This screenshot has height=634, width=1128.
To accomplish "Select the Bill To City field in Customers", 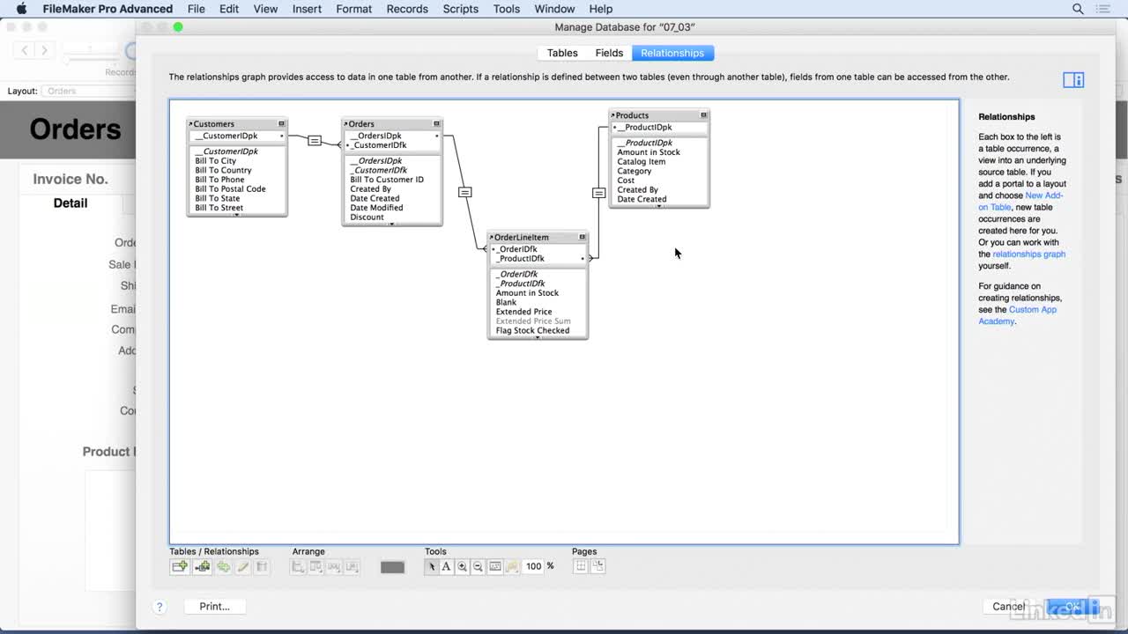I will [x=216, y=161].
